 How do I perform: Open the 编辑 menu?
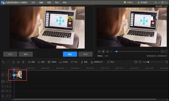click(41, 3)
